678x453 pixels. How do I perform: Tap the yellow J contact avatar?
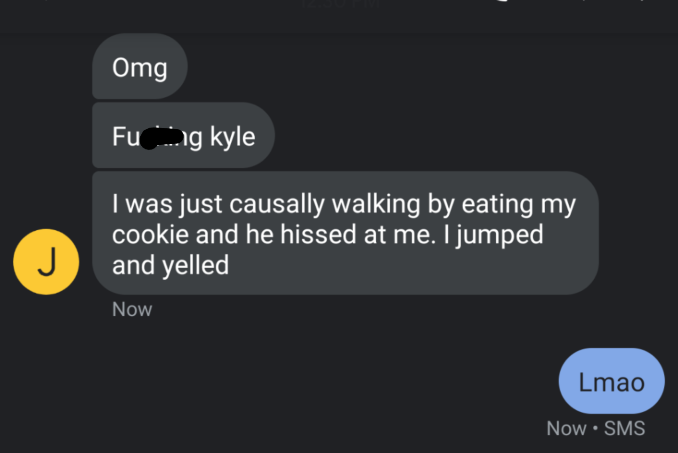coord(46,262)
